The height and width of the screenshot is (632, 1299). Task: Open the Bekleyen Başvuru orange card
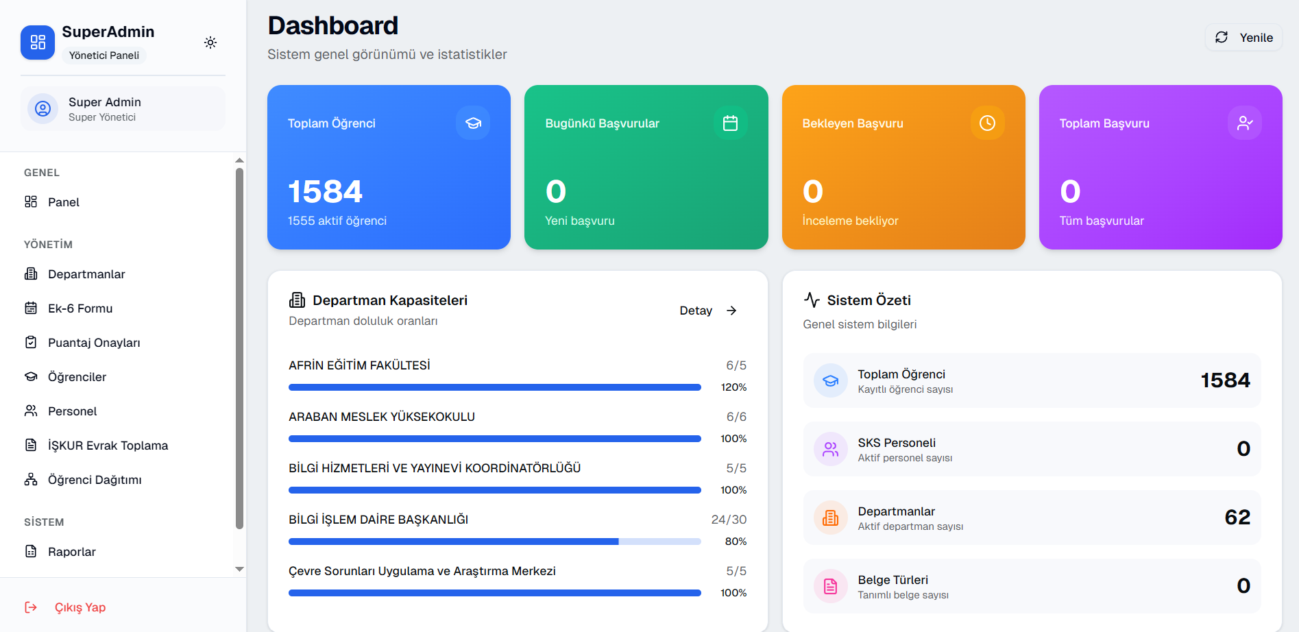pyautogui.click(x=903, y=167)
